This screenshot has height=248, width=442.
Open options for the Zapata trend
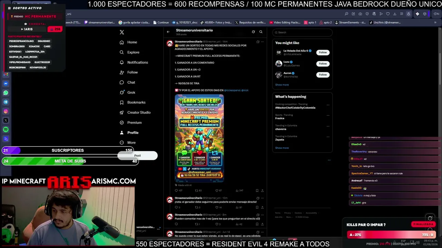coord(328,137)
